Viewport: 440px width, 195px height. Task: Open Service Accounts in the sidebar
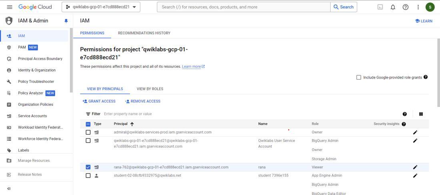(32, 116)
